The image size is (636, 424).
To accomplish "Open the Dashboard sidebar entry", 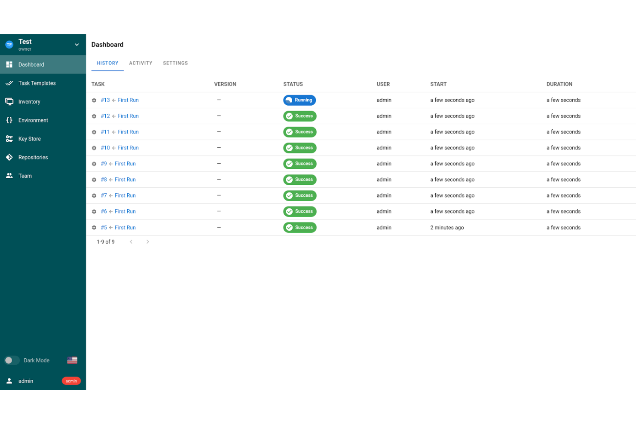I will [x=31, y=64].
